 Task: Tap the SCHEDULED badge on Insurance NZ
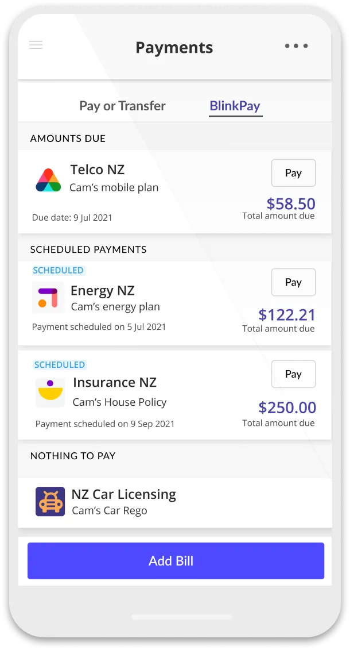pos(60,364)
